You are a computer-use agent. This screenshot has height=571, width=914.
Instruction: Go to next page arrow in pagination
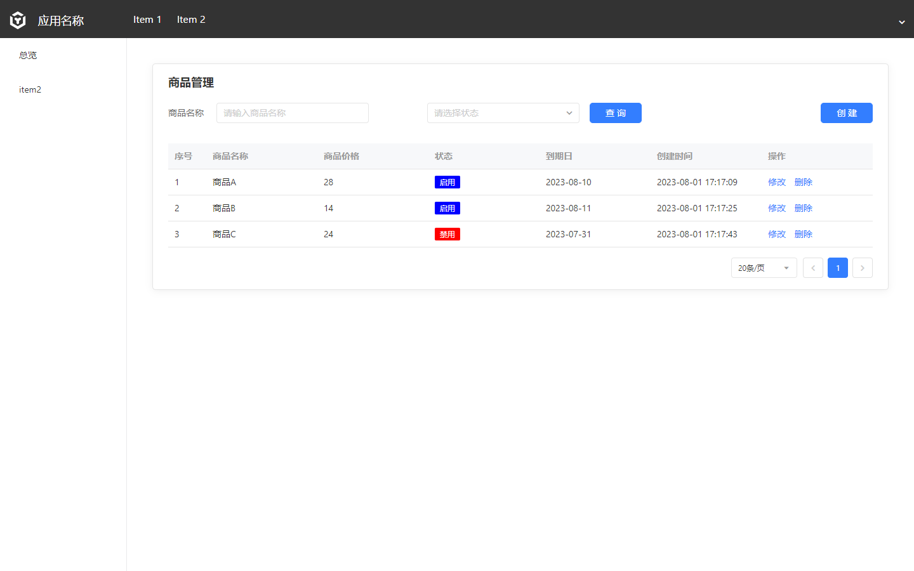[x=862, y=268]
